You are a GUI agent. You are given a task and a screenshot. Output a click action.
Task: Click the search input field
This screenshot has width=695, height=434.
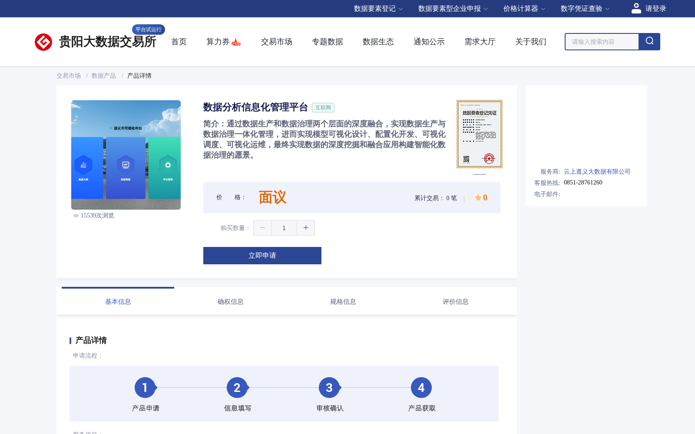(x=602, y=42)
